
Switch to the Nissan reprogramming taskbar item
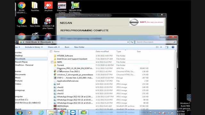tap(83, 112)
